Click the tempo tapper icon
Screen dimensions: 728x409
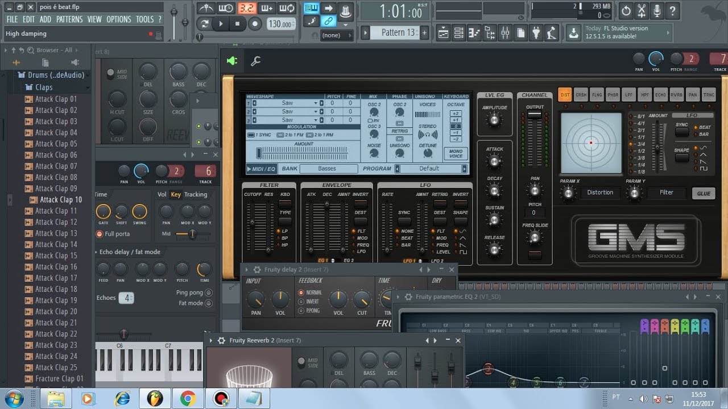[551, 33]
